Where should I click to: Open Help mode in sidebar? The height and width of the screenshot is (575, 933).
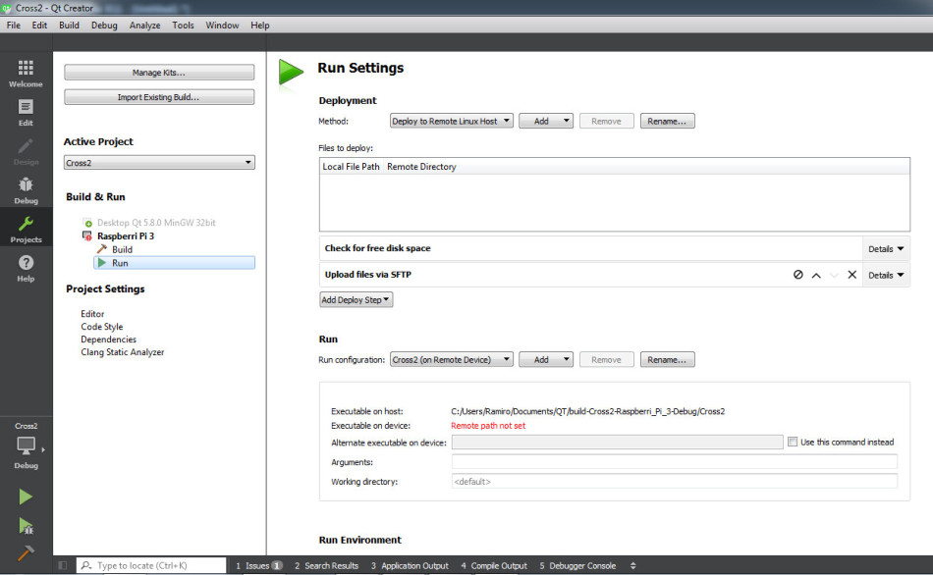click(26, 268)
